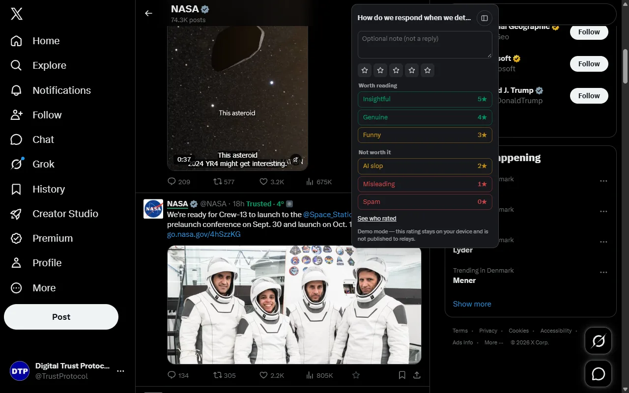Open more options for Mener trend
This screenshot has width=629, height=393.
[x=603, y=272]
